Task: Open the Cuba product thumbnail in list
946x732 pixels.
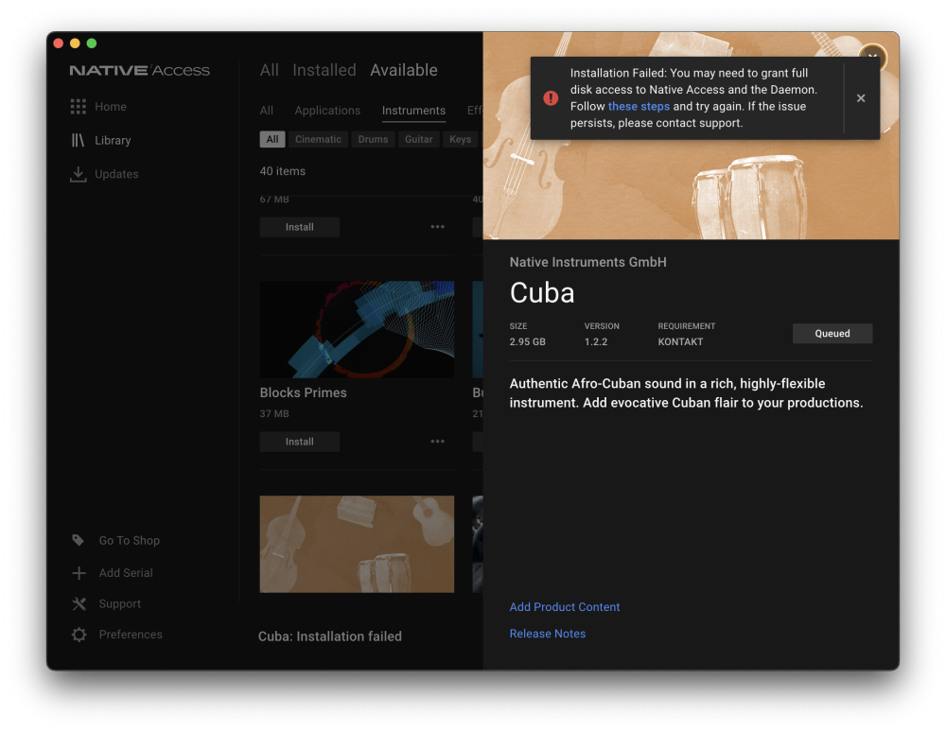Action: 358,544
